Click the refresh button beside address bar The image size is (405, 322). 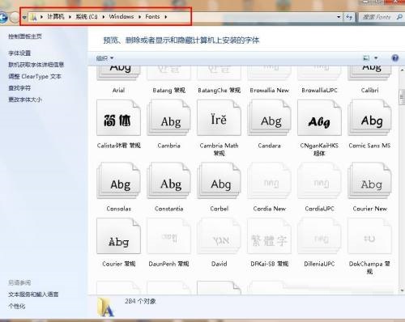349,17
